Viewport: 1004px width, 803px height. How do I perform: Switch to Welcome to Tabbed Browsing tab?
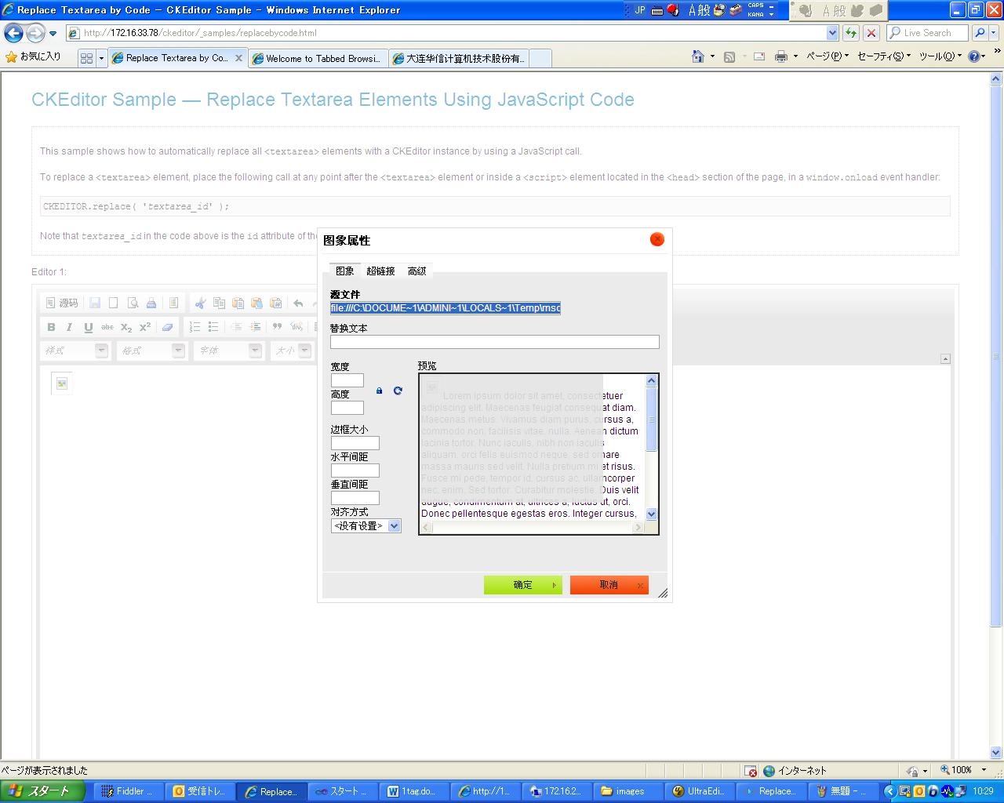point(318,58)
